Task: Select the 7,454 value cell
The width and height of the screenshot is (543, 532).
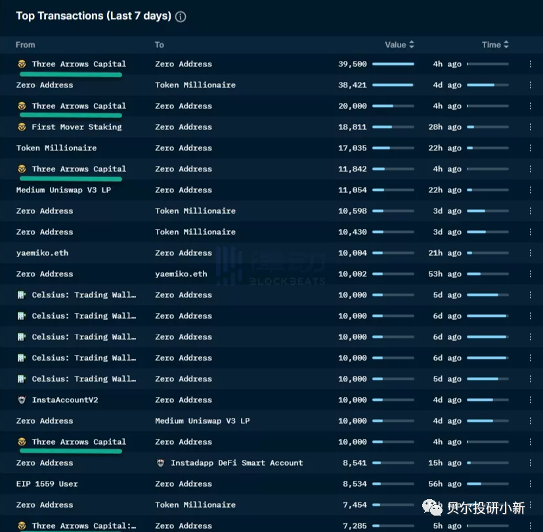Action: (355, 504)
